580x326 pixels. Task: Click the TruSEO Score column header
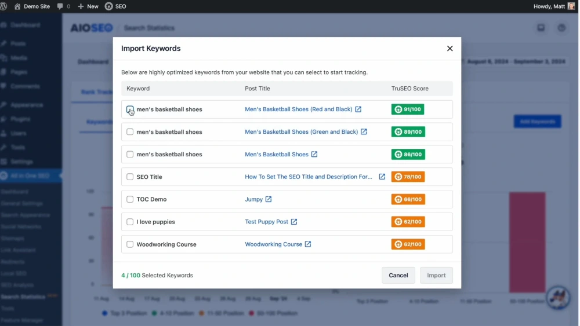point(410,89)
